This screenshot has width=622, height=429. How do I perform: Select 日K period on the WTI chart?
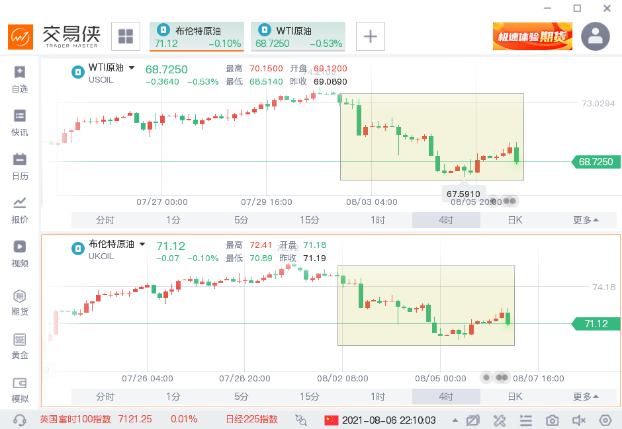(x=515, y=220)
